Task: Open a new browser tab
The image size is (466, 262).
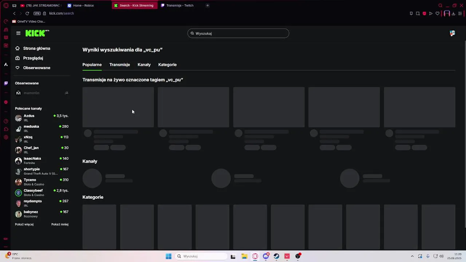Action: [208, 5]
